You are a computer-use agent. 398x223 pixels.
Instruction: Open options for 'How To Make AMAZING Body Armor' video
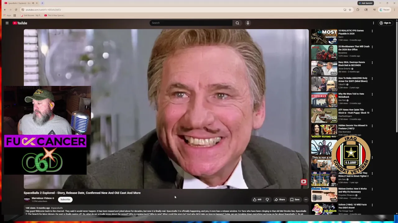point(372,78)
